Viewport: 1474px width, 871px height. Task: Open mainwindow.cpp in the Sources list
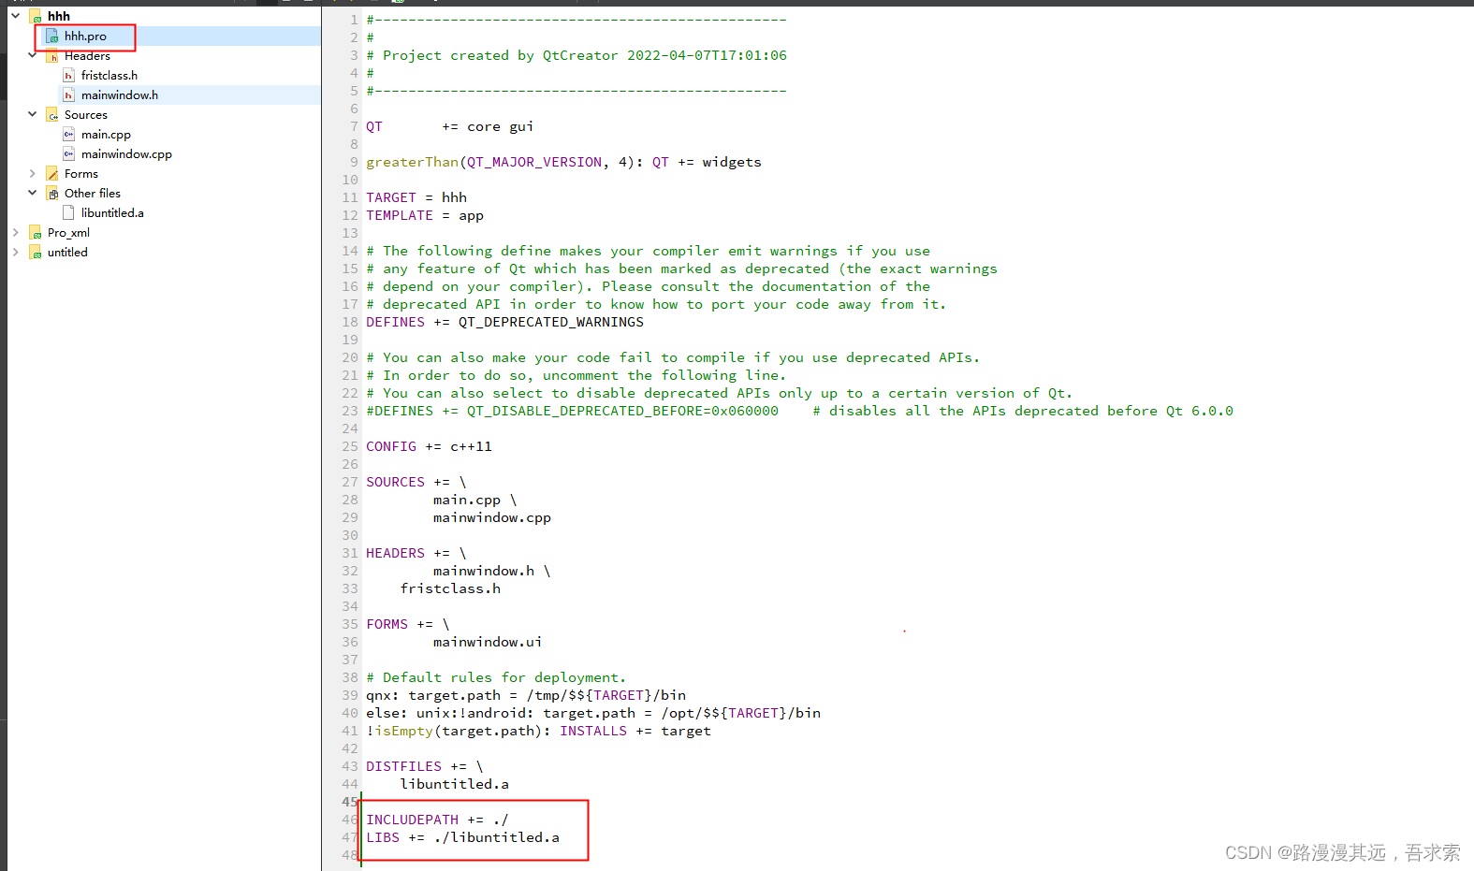pyautogui.click(x=126, y=153)
